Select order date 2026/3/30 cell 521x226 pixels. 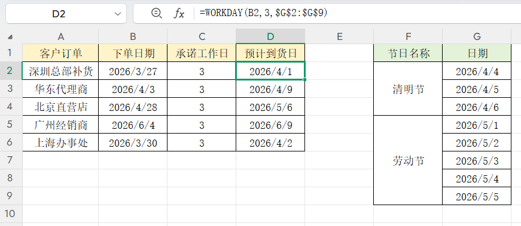pos(133,142)
